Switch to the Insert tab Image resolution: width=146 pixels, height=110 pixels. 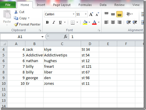41,5
